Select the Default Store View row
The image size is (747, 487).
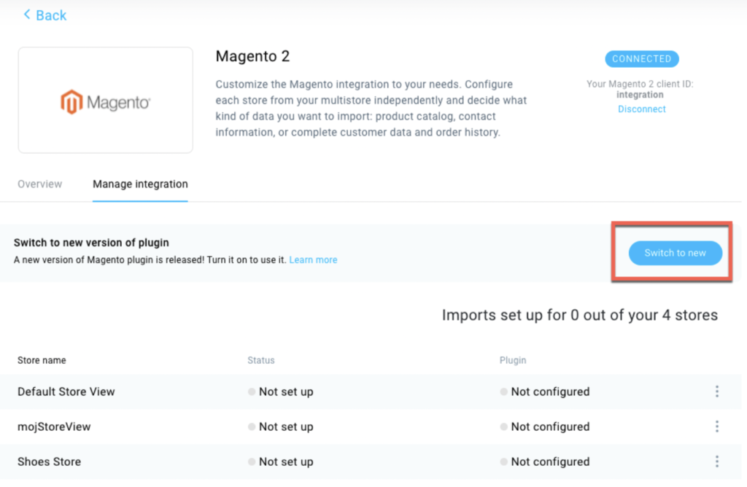371,391
